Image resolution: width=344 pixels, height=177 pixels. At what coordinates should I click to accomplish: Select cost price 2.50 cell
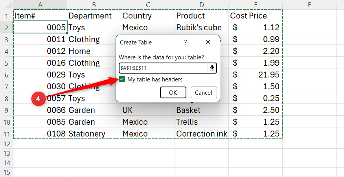256,110
